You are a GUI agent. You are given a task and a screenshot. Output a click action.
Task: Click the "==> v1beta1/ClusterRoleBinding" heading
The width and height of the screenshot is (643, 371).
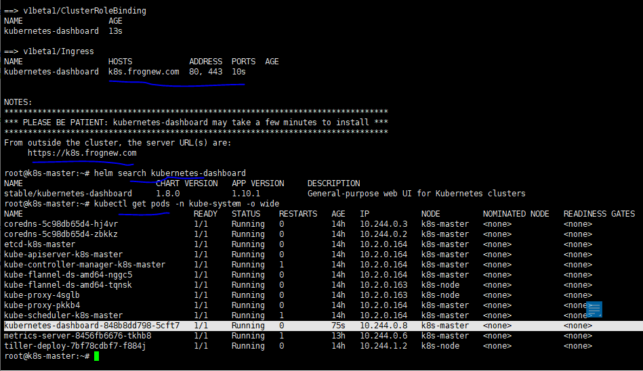75,11
